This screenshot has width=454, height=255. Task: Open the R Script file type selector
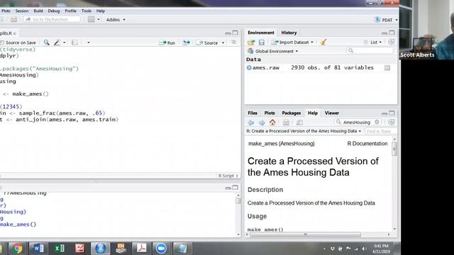click(x=228, y=176)
